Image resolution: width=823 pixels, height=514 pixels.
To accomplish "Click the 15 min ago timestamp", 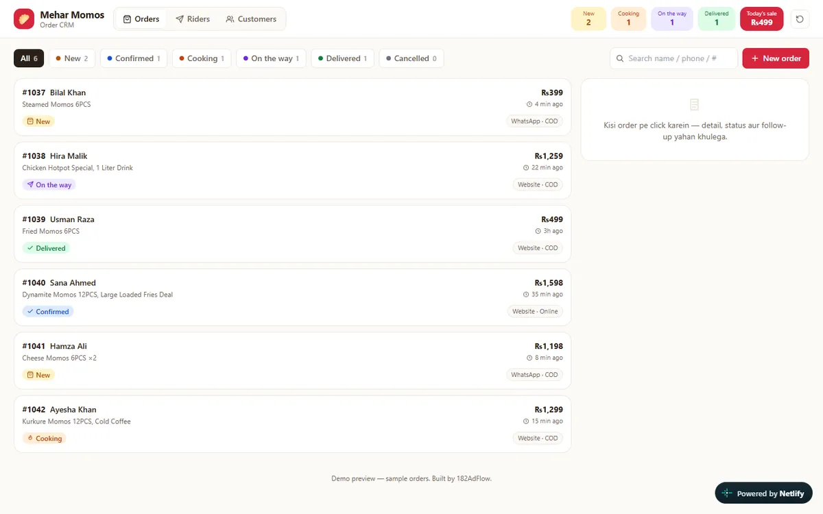I will [547, 421].
